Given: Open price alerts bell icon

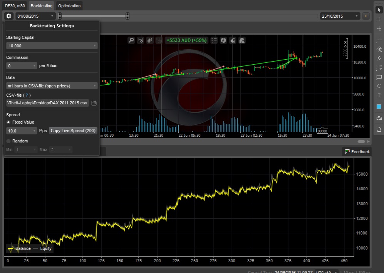Looking at the screenshot, I should [x=379, y=130].
